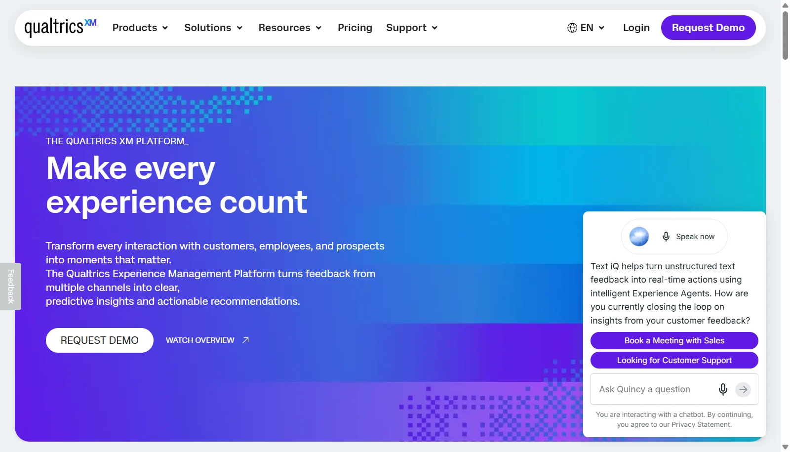The width and height of the screenshot is (790, 452).
Task: Expand the Products dropdown menu
Action: 140,28
